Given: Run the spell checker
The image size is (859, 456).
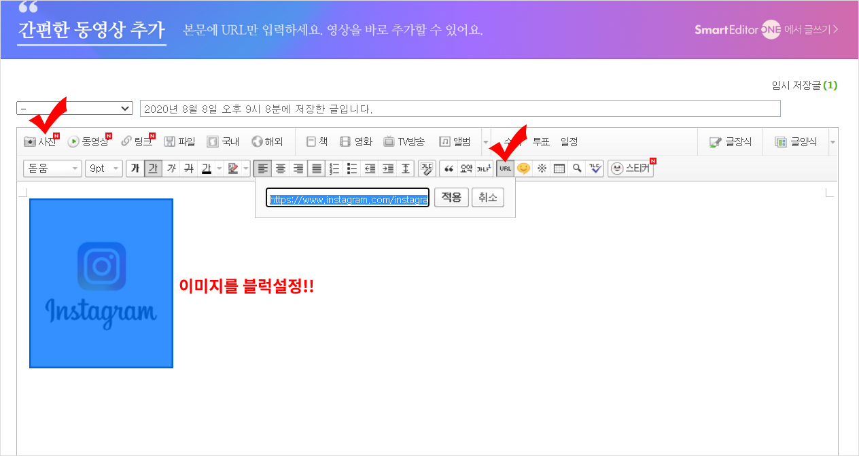Looking at the screenshot, I should (595, 169).
